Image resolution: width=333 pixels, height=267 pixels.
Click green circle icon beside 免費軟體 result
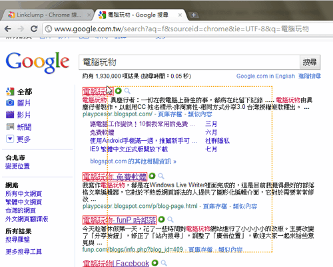(152, 176)
